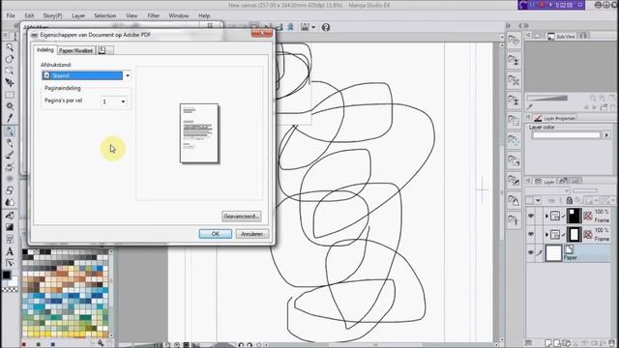Open the Filter menu
619x348 pixels.
(x=153, y=15)
